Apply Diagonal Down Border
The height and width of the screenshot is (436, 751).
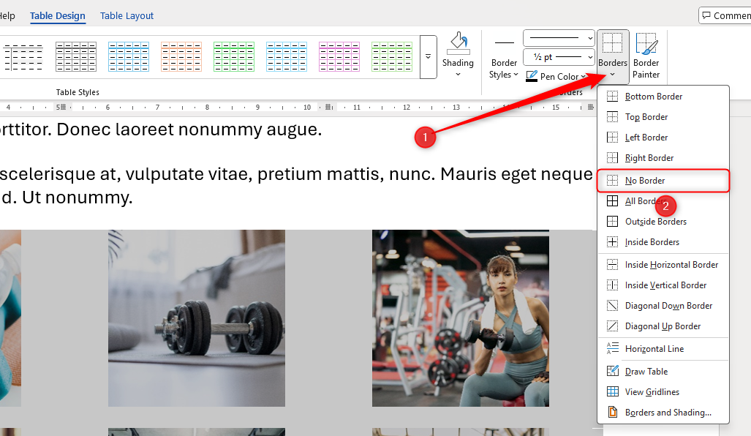click(668, 306)
